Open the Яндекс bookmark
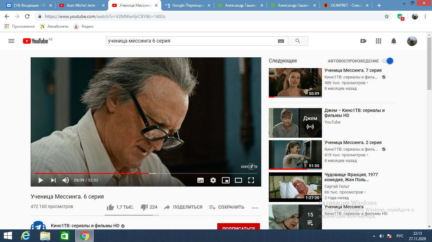 point(84,26)
